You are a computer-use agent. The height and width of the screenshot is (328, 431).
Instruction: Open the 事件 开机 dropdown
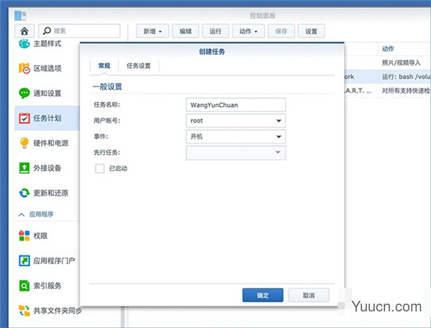pos(236,136)
